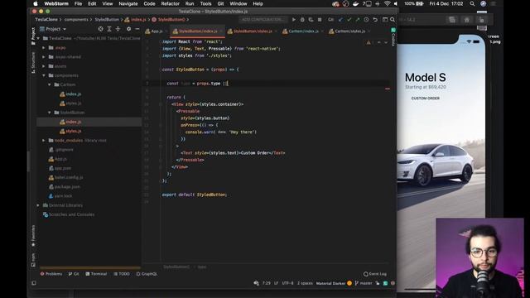Expand External Libraries node

(38, 205)
